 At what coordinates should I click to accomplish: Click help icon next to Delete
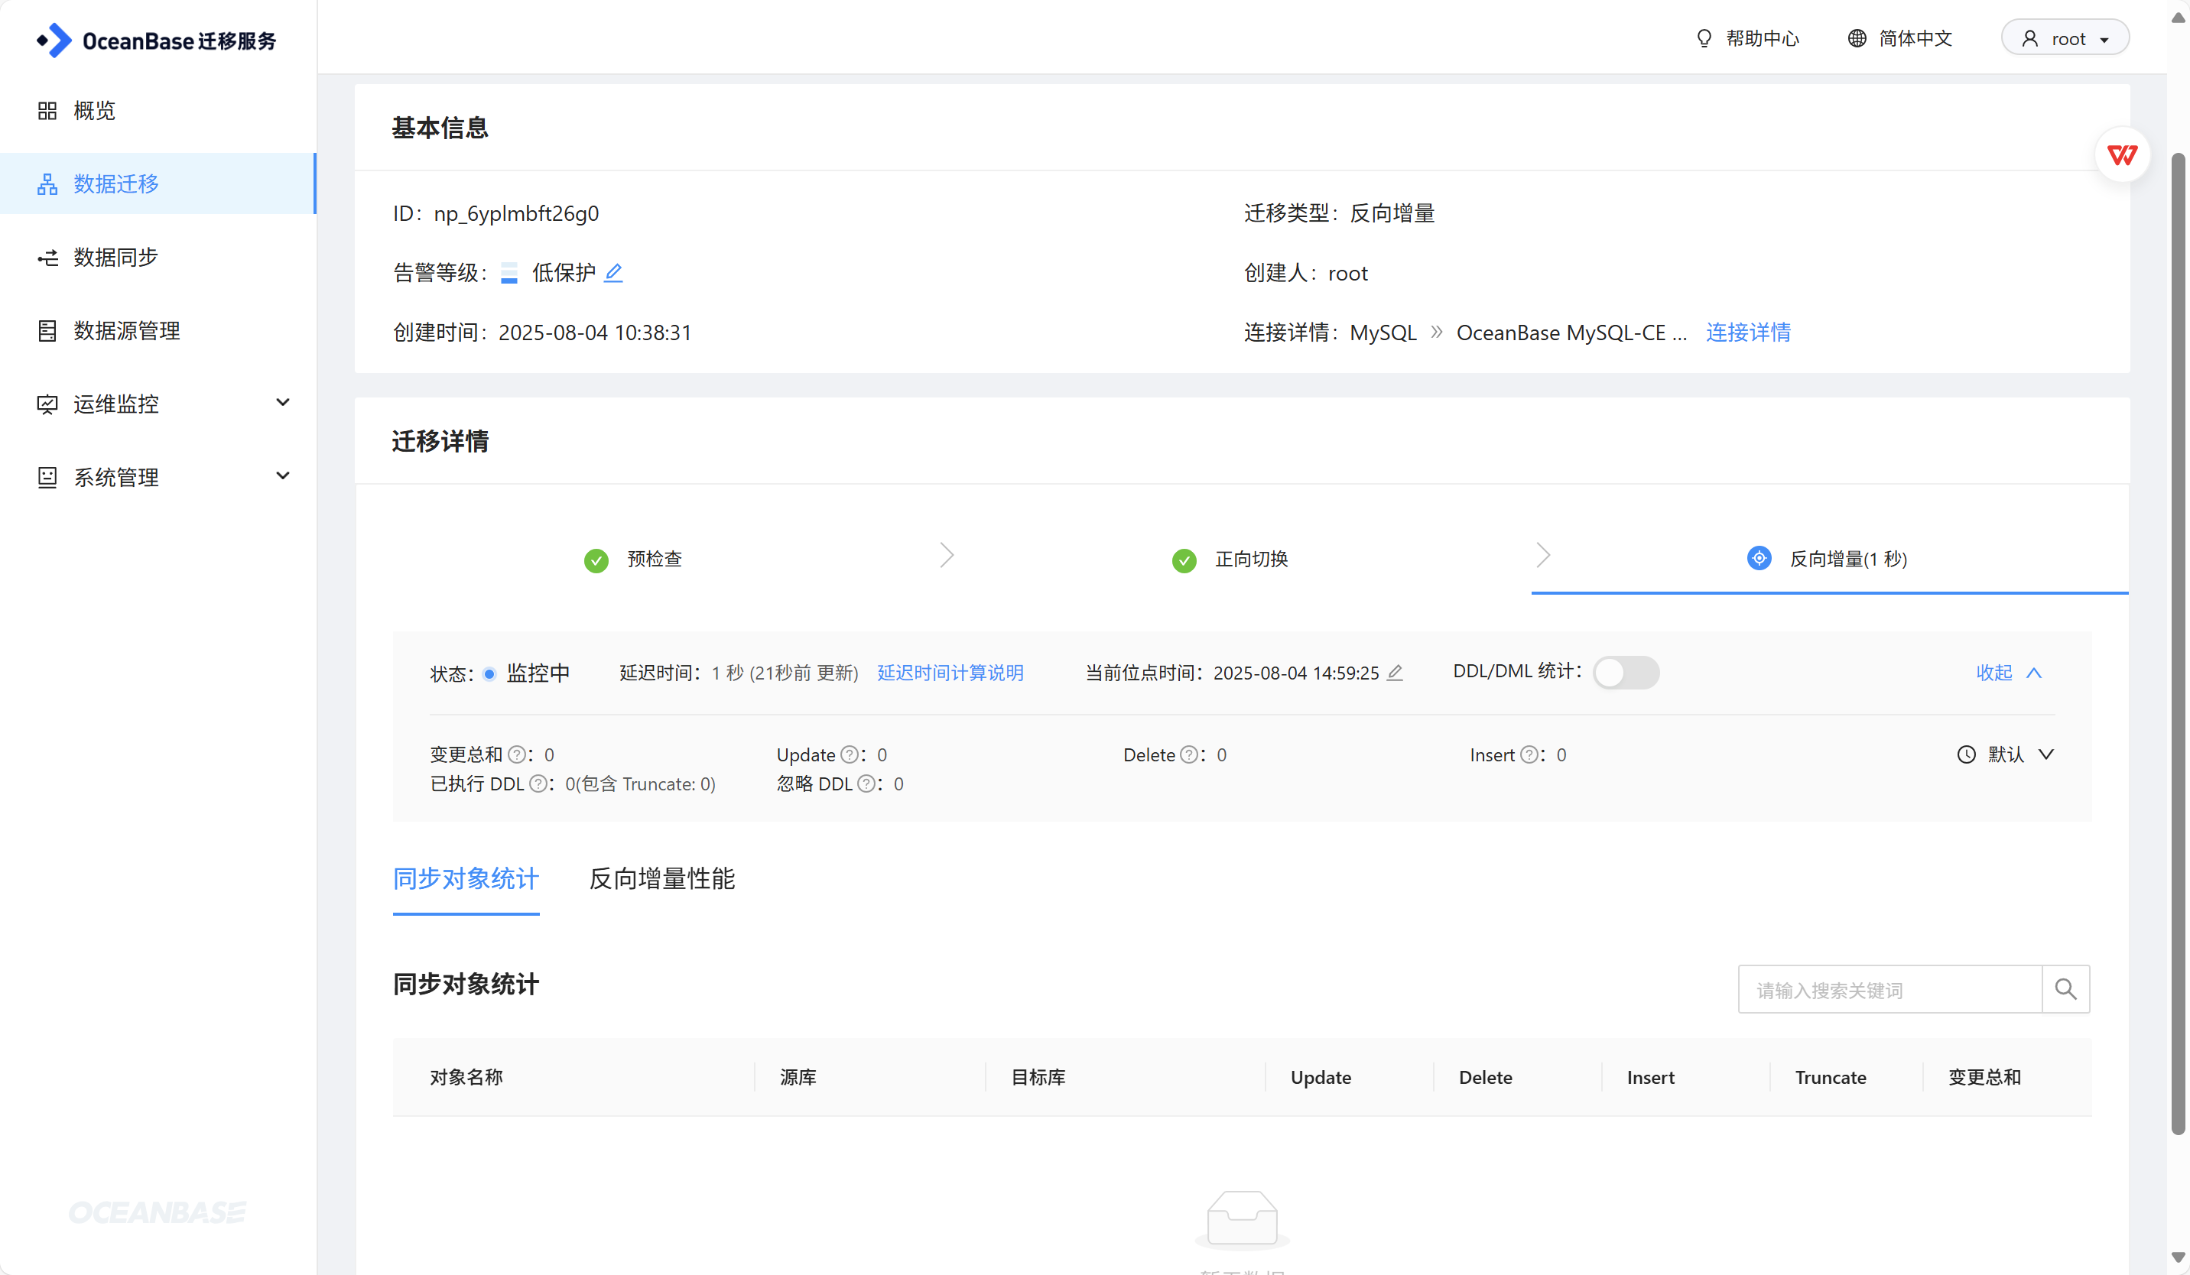coord(1189,754)
